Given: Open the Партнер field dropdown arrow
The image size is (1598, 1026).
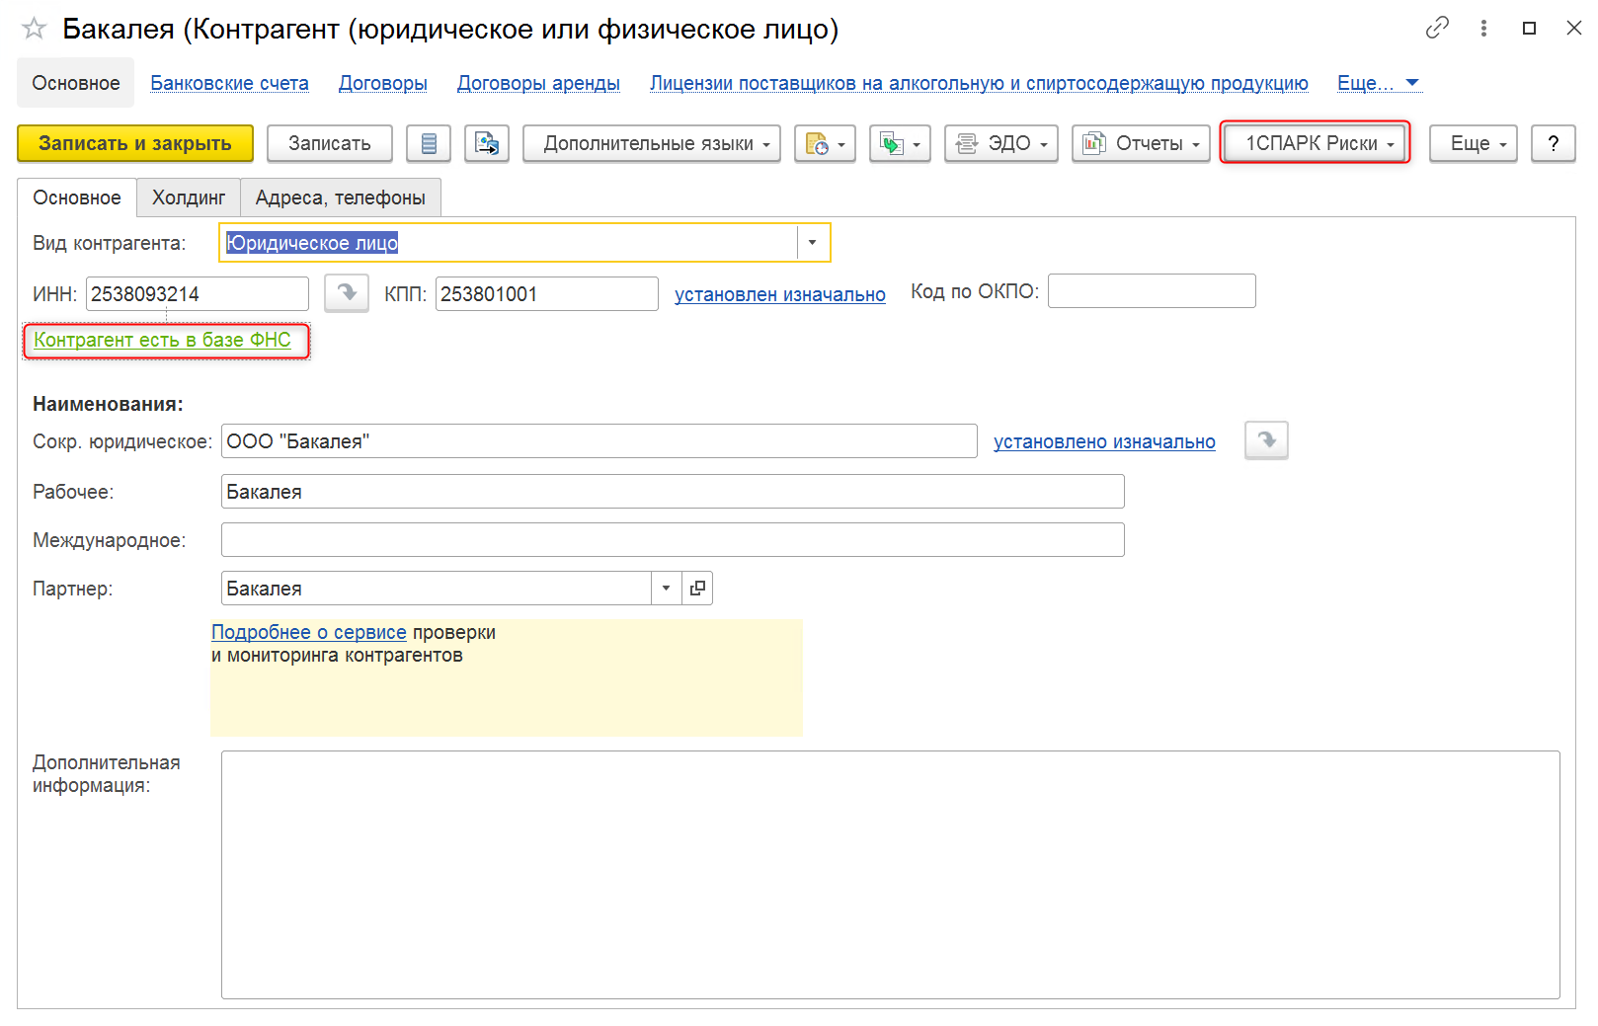Looking at the screenshot, I should [667, 589].
